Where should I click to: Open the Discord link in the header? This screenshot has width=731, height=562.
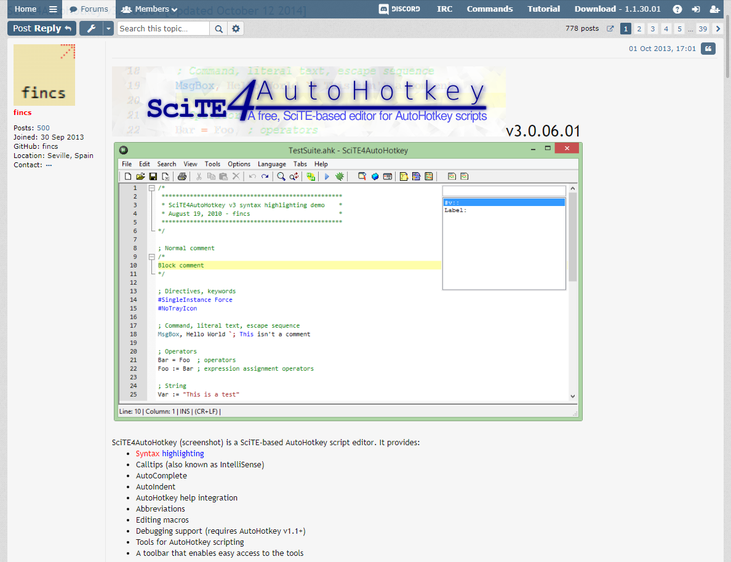click(x=399, y=9)
